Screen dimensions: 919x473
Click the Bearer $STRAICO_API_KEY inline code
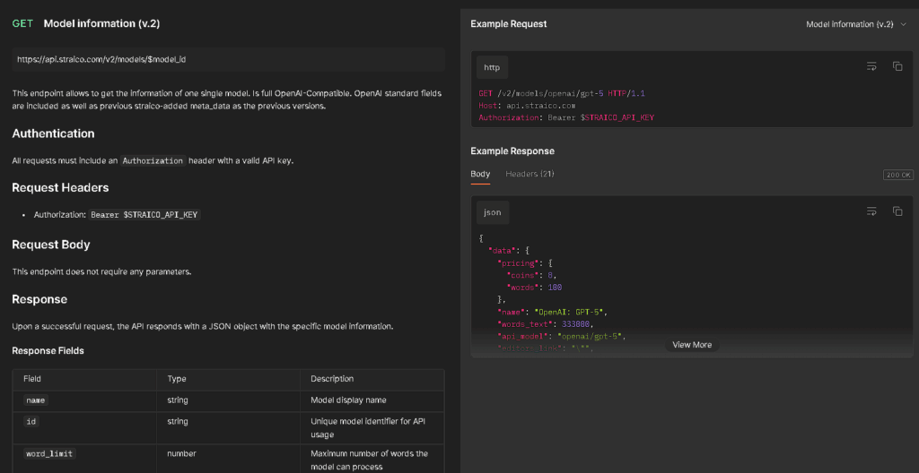pyautogui.click(x=144, y=215)
